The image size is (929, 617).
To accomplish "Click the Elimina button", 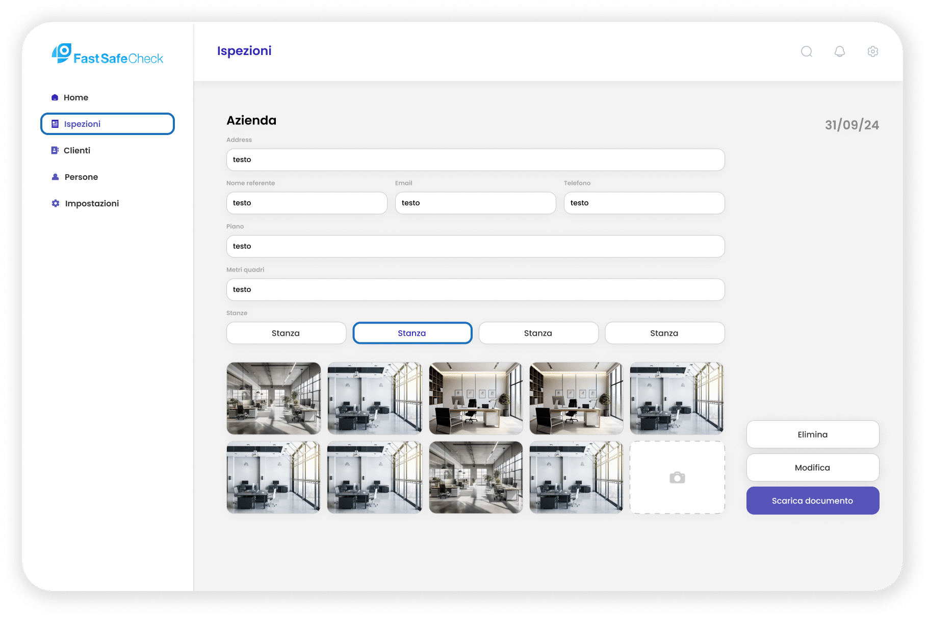I will (812, 434).
